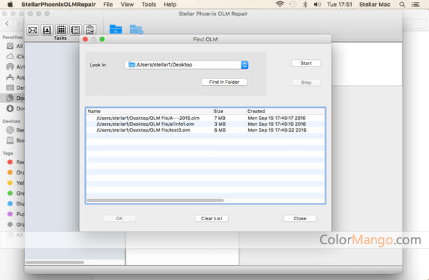Click the Bluetooth menu bar icon
Screen dimensions: 429x280
click(305, 5)
